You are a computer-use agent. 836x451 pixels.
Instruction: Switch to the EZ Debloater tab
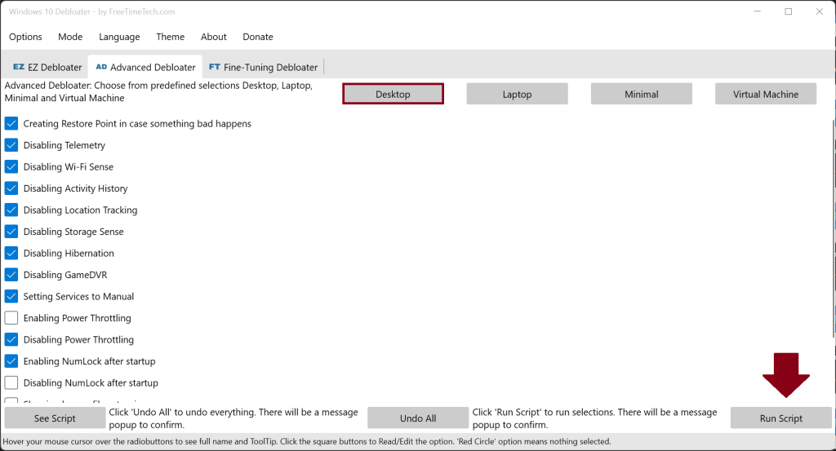coord(47,67)
